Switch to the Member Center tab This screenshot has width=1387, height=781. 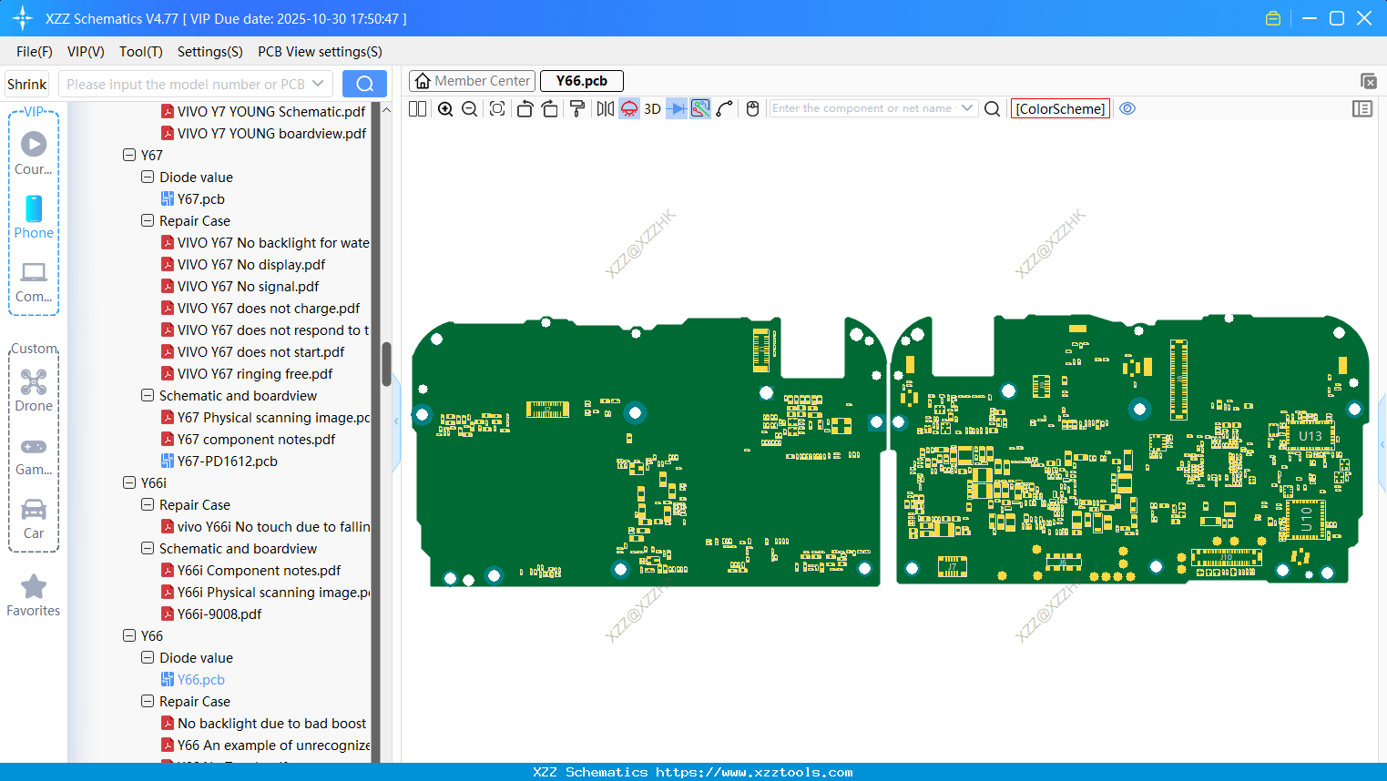click(x=472, y=81)
